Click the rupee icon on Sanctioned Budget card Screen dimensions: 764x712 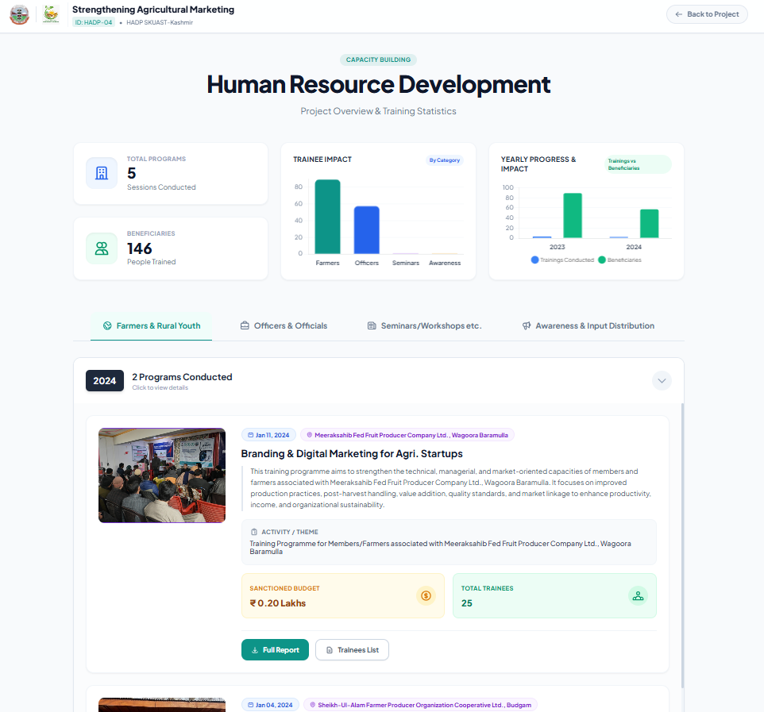pos(425,595)
